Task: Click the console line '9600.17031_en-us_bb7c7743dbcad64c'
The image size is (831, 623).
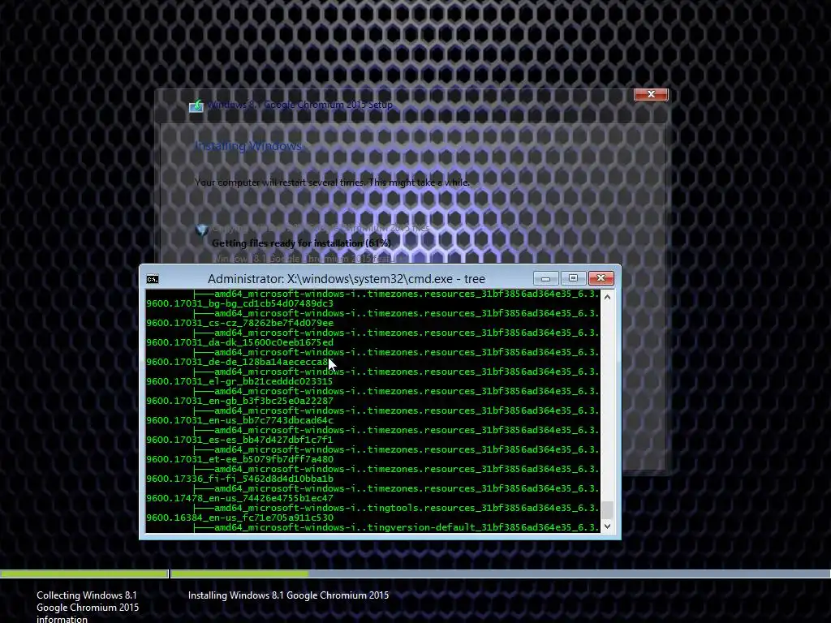Action: tap(239, 420)
